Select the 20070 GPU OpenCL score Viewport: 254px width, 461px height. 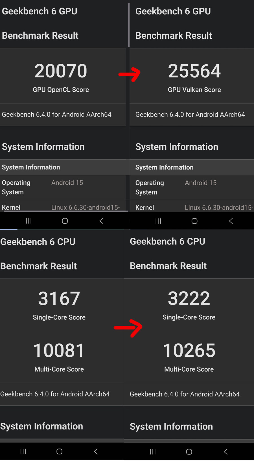[x=61, y=71]
